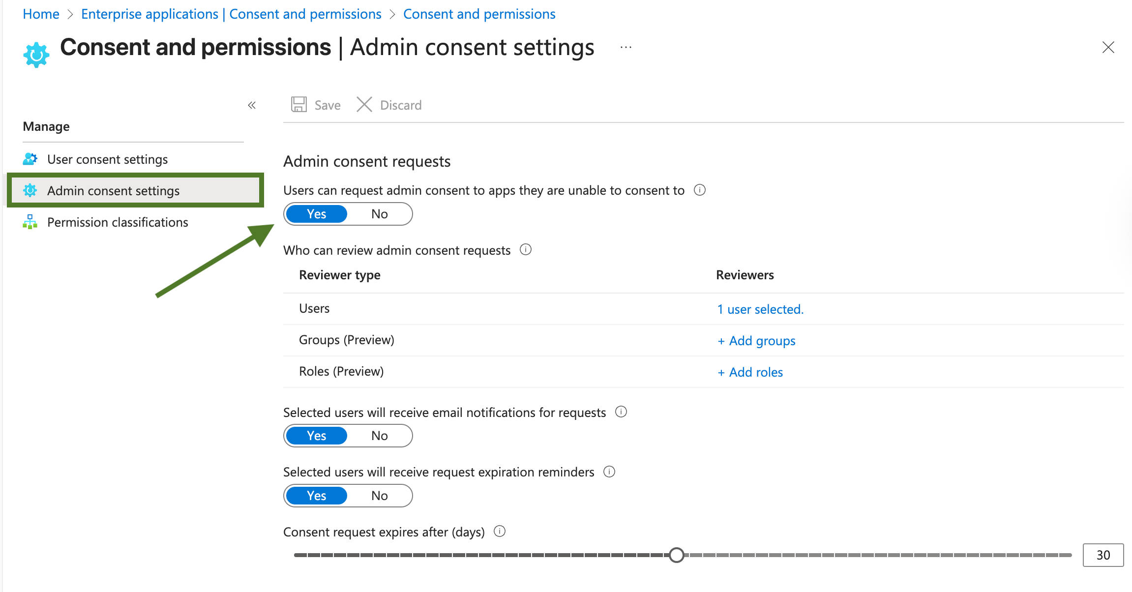Click the Permission classifications hierarchy icon
The height and width of the screenshot is (592, 1132).
pos(30,222)
